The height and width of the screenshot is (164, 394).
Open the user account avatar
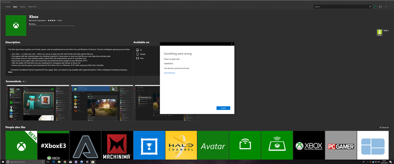375,7
